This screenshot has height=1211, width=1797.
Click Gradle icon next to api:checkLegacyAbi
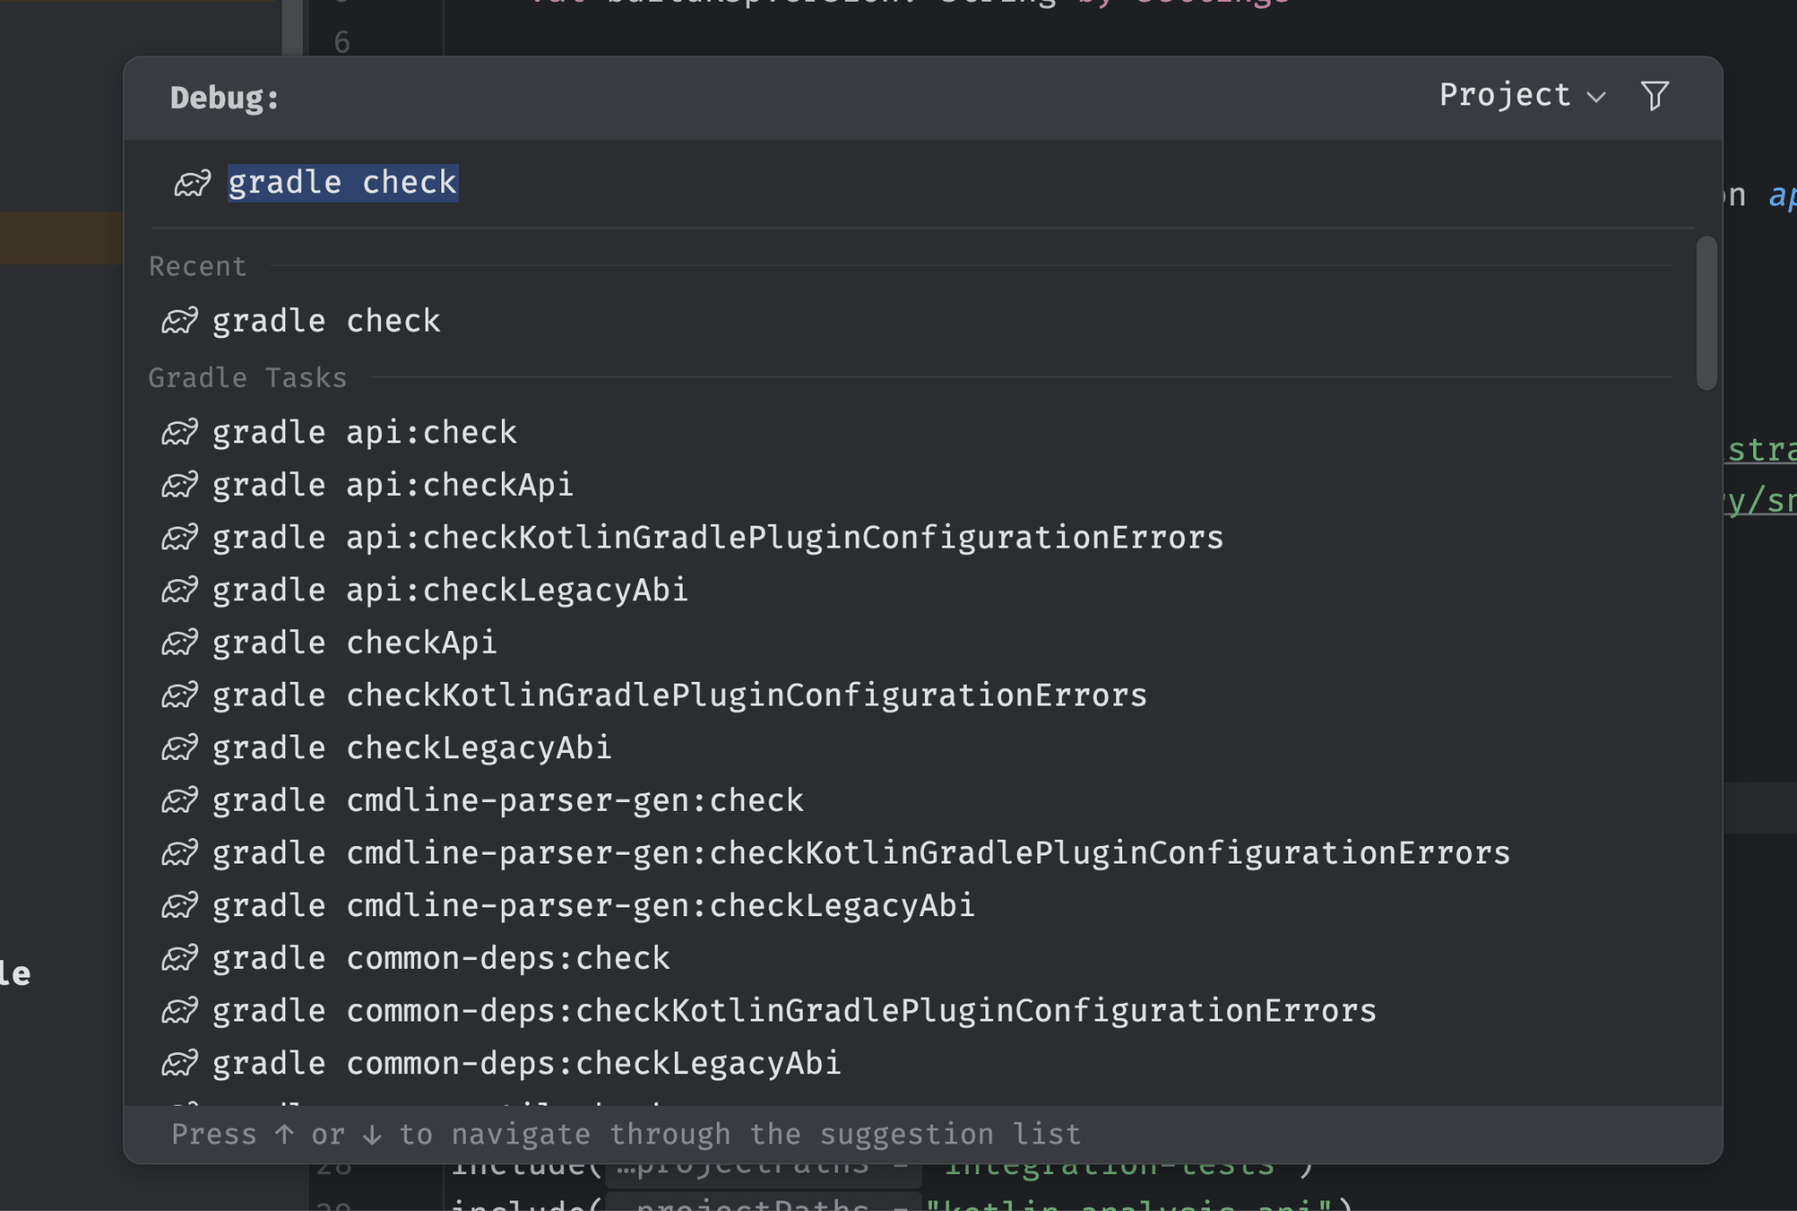point(180,591)
